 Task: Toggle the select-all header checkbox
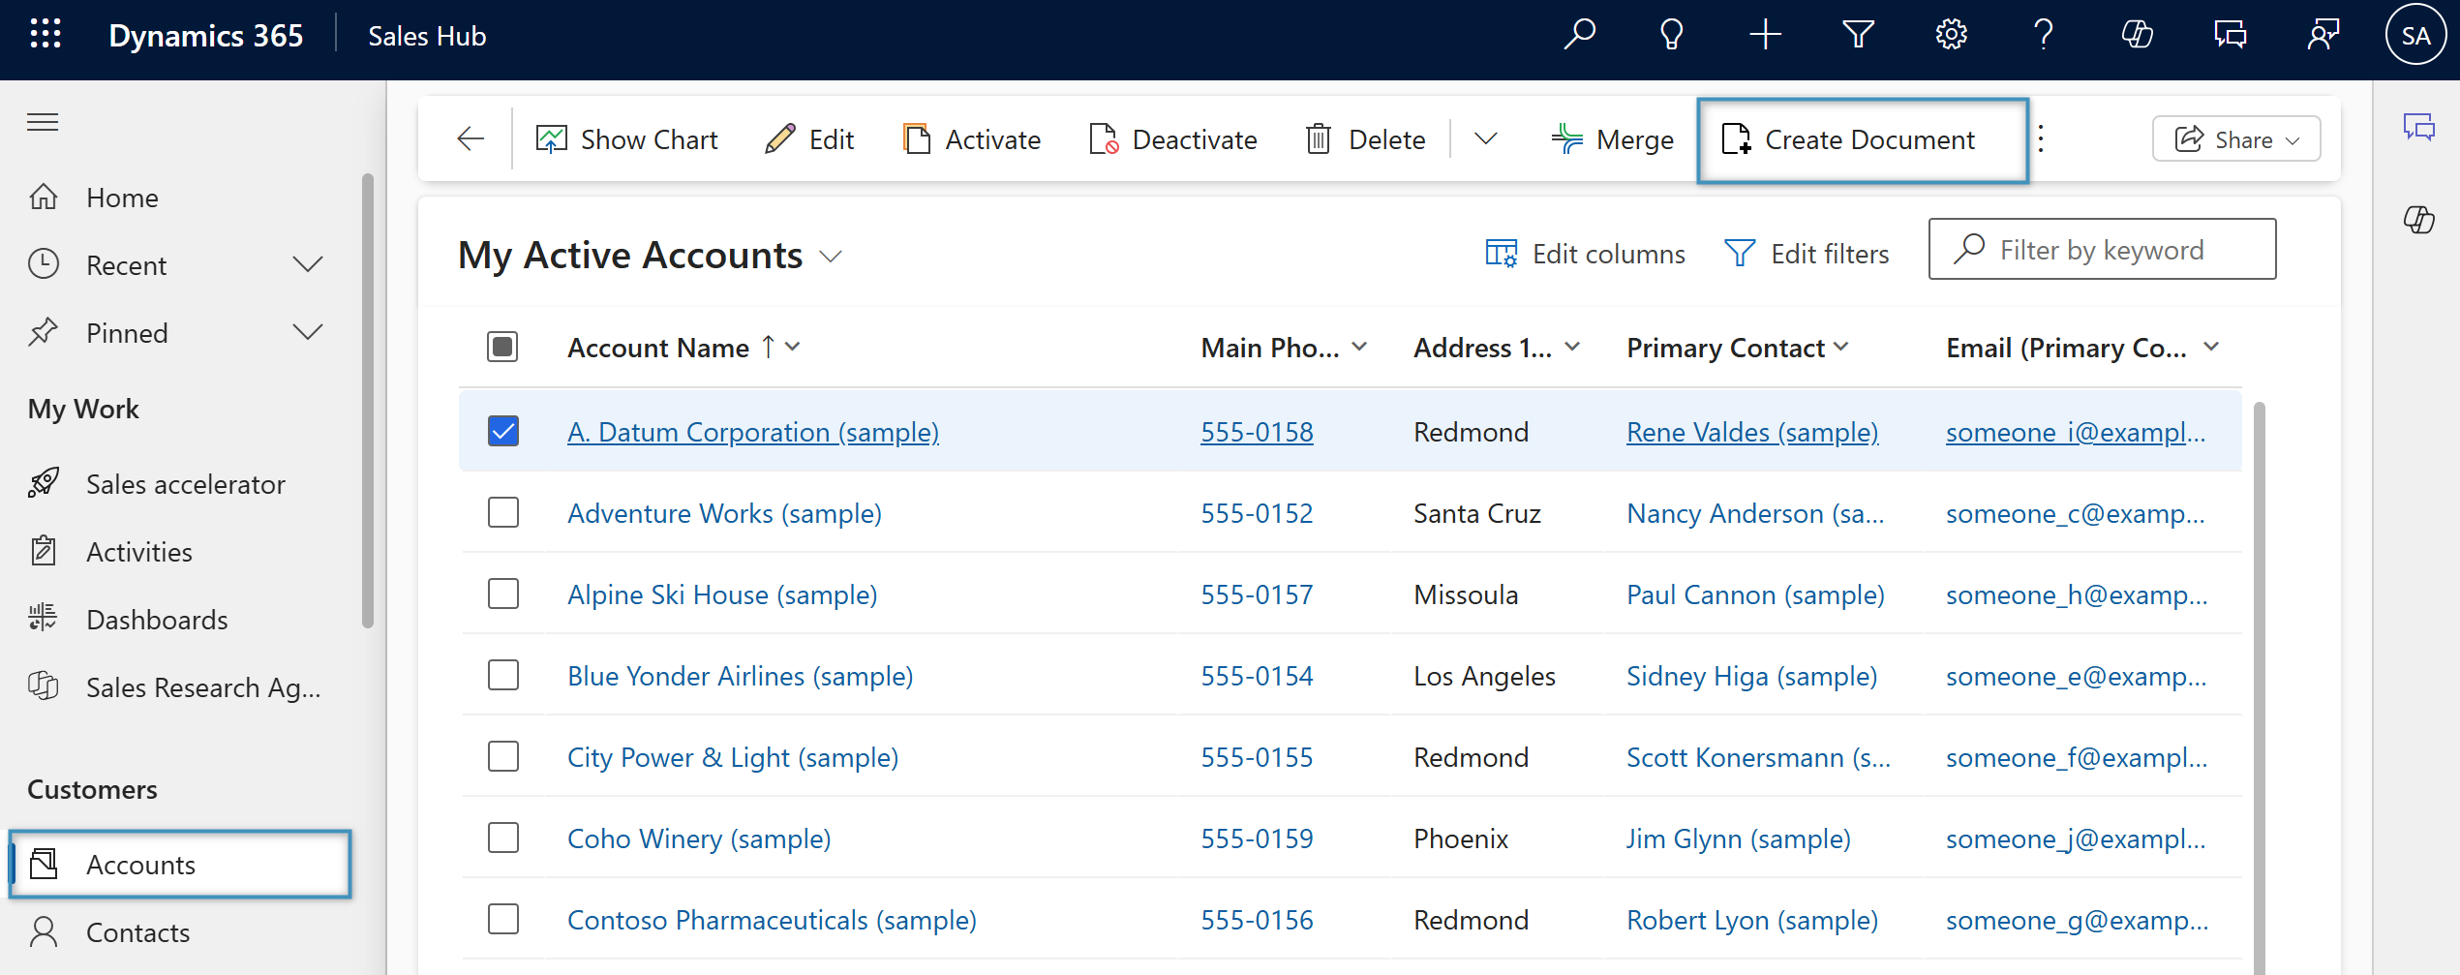point(502,347)
